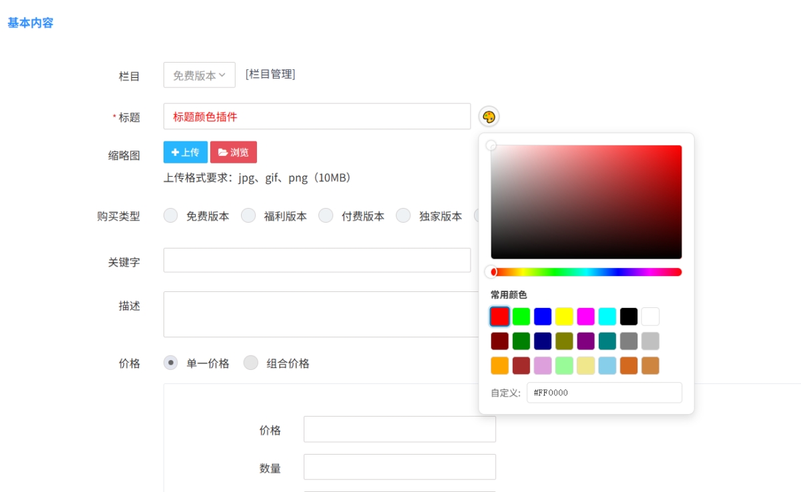Focus the 标题 field containing 标题颜色插件
801x492 pixels.
click(317, 116)
